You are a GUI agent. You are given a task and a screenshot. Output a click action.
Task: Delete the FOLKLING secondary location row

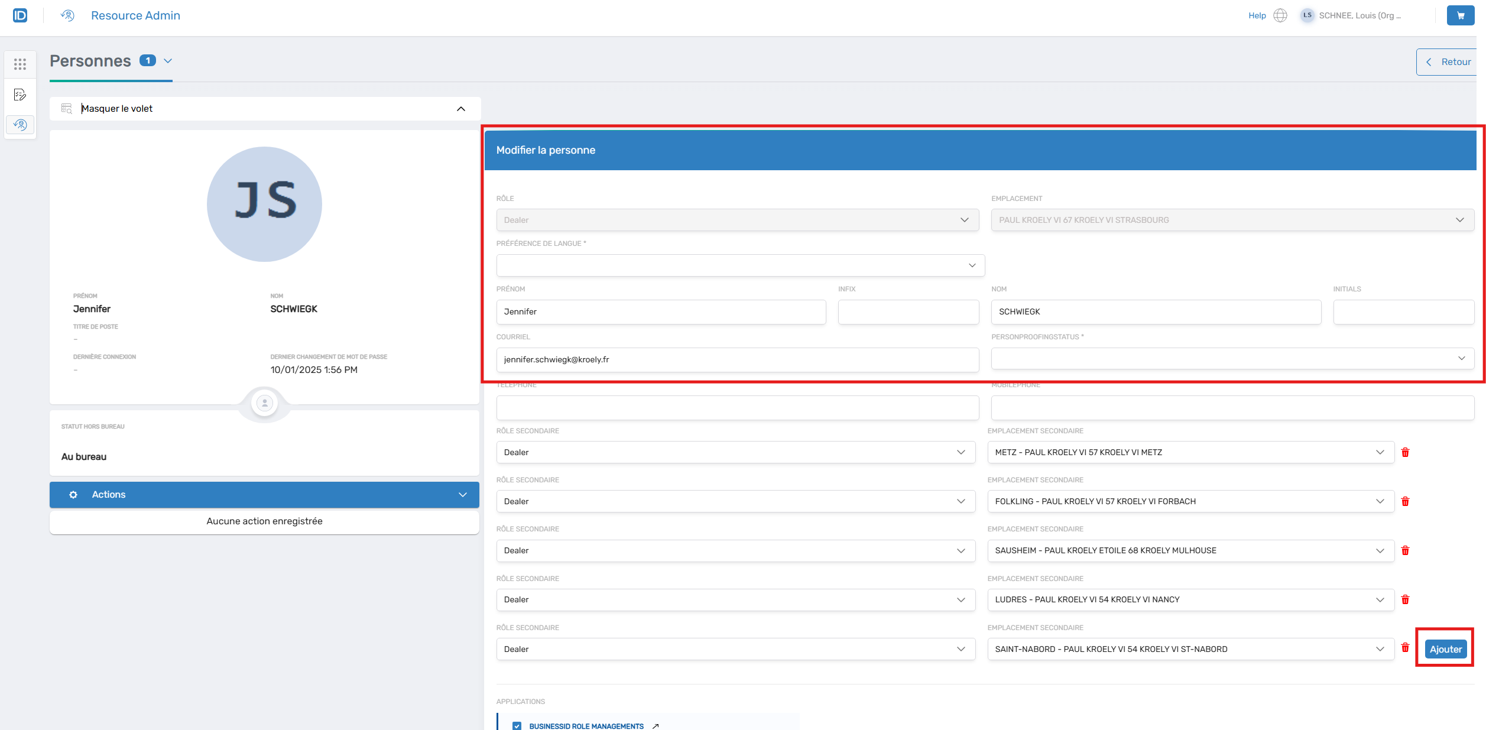tap(1405, 501)
